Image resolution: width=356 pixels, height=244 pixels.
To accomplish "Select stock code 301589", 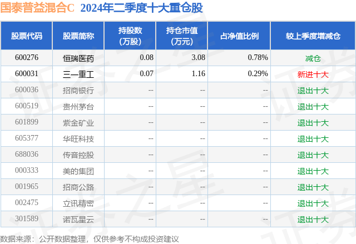I will coord(27,218).
